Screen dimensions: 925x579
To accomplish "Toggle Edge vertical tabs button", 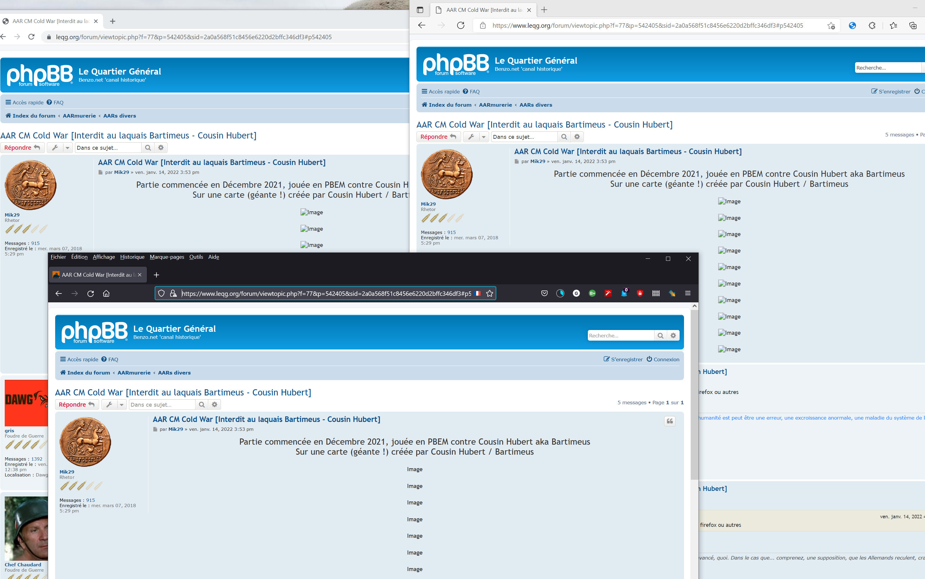I will (x=420, y=10).
